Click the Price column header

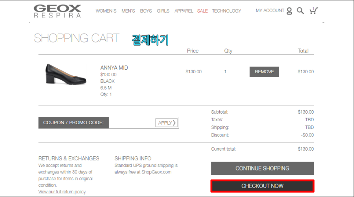(192, 51)
